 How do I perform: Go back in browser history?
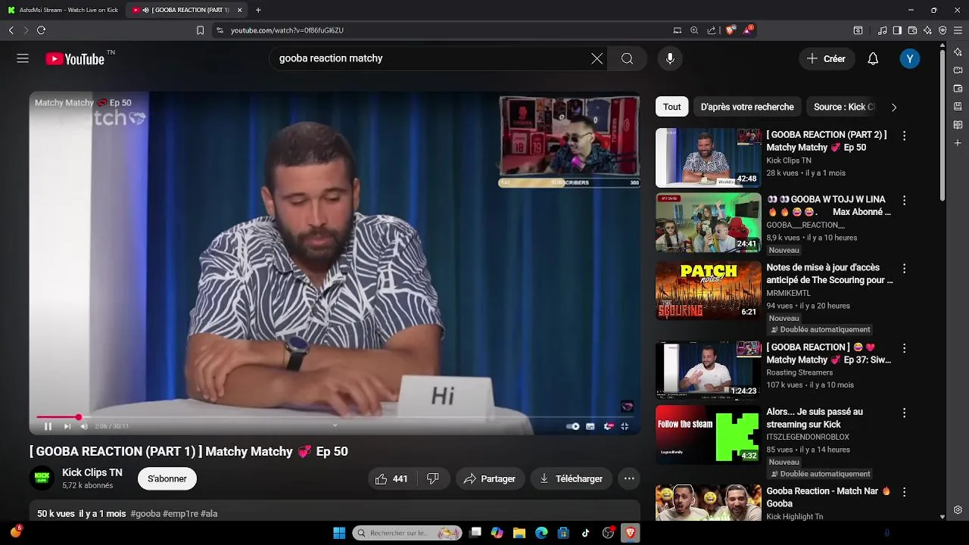click(x=11, y=30)
